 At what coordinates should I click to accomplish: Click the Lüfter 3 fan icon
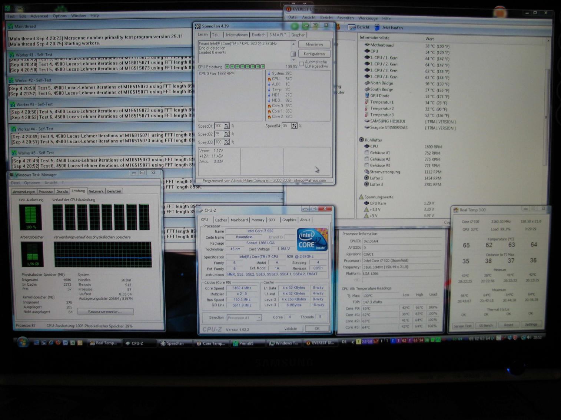pyautogui.click(x=366, y=184)
